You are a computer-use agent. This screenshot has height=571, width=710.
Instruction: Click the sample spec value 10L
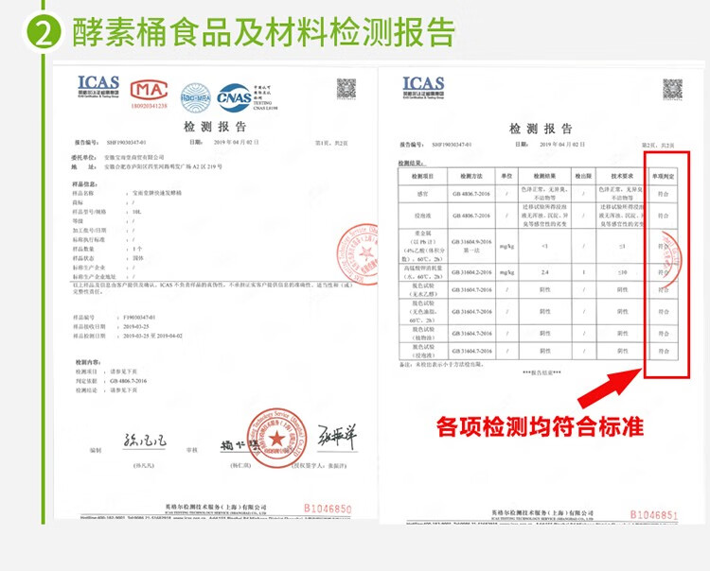(x=137, y=212)
